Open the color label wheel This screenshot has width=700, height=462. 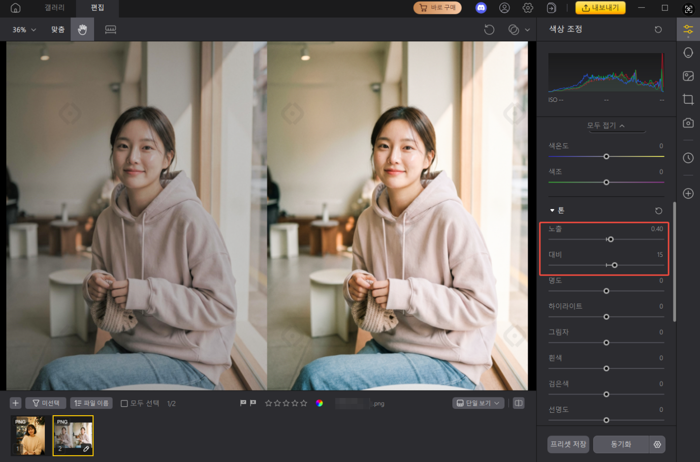[319, 403]
